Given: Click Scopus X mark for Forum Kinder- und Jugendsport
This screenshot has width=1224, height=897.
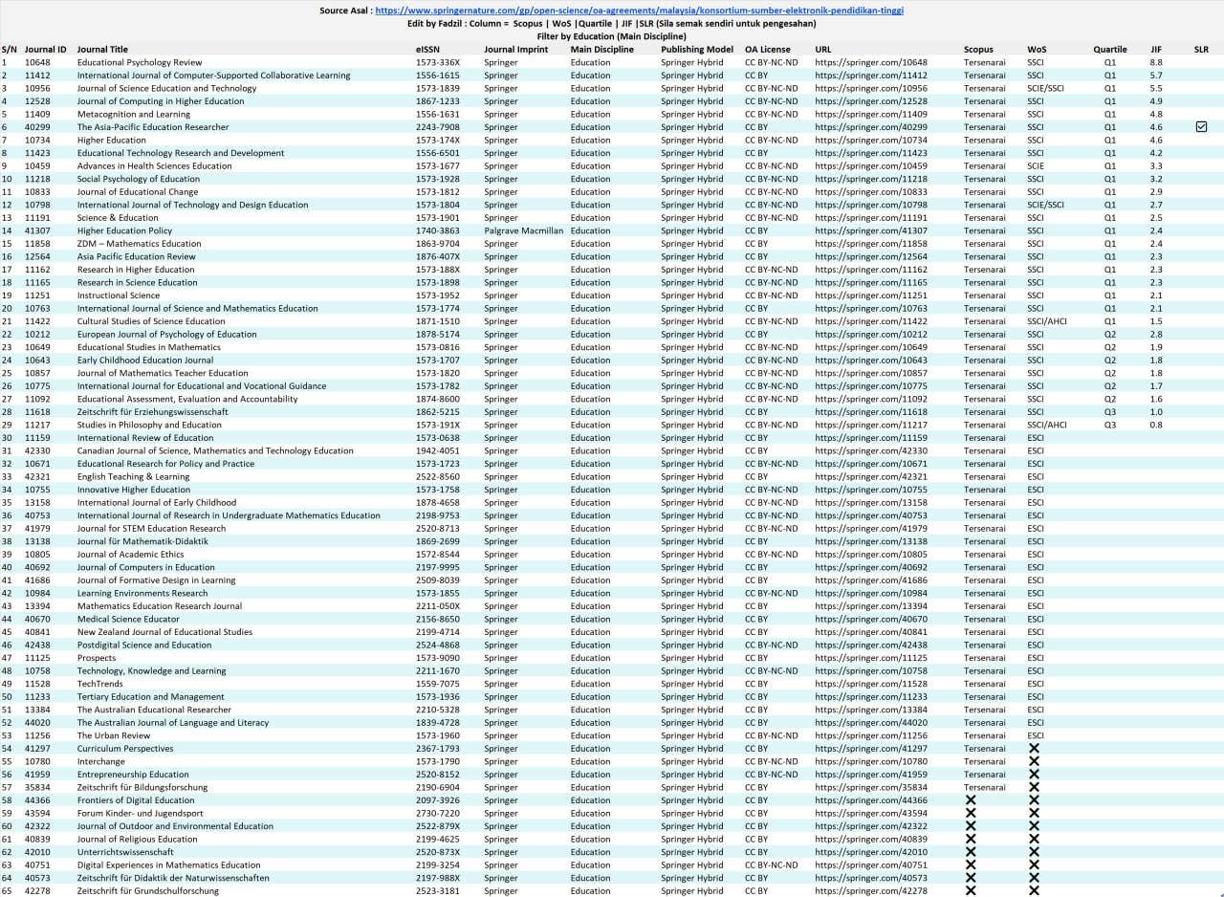Looking at the screenshot, I should point(971,813).
